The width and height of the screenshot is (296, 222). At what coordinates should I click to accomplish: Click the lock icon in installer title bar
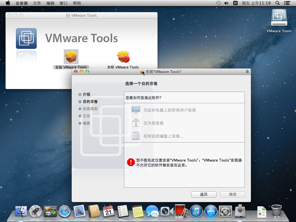tap(247, 72)
